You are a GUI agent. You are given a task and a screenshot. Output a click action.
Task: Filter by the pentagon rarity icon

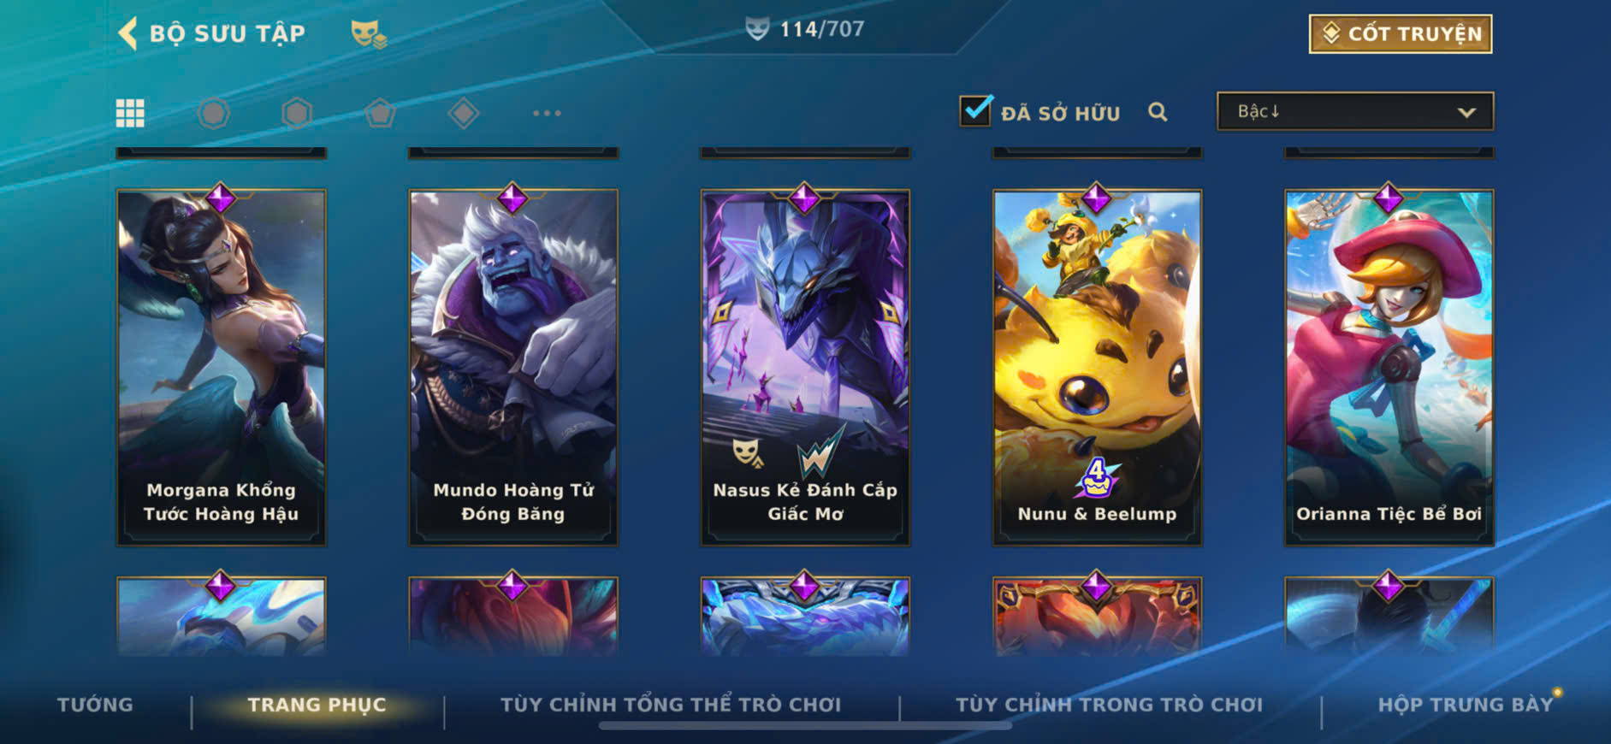[380, 113]
